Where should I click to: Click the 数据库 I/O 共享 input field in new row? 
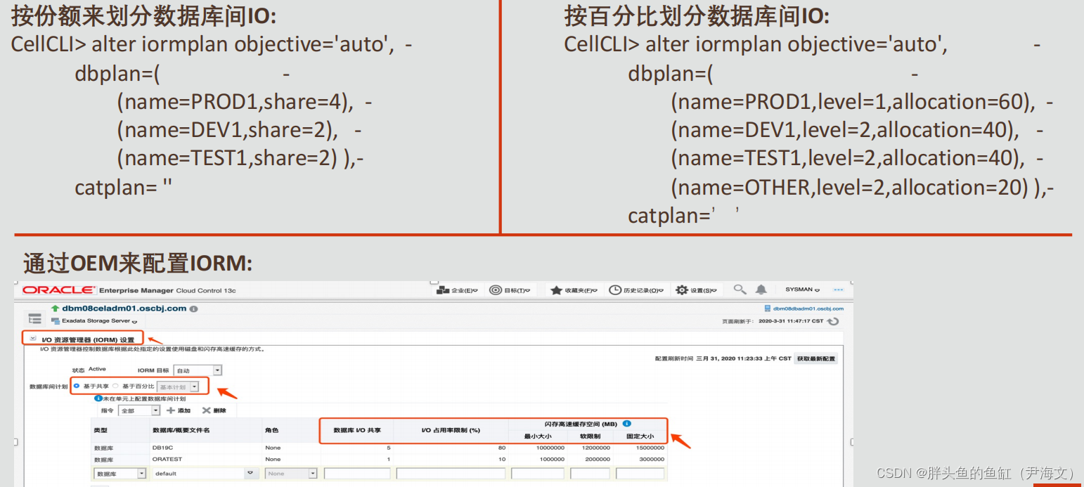pyautogui.click(x=357, y=474)
